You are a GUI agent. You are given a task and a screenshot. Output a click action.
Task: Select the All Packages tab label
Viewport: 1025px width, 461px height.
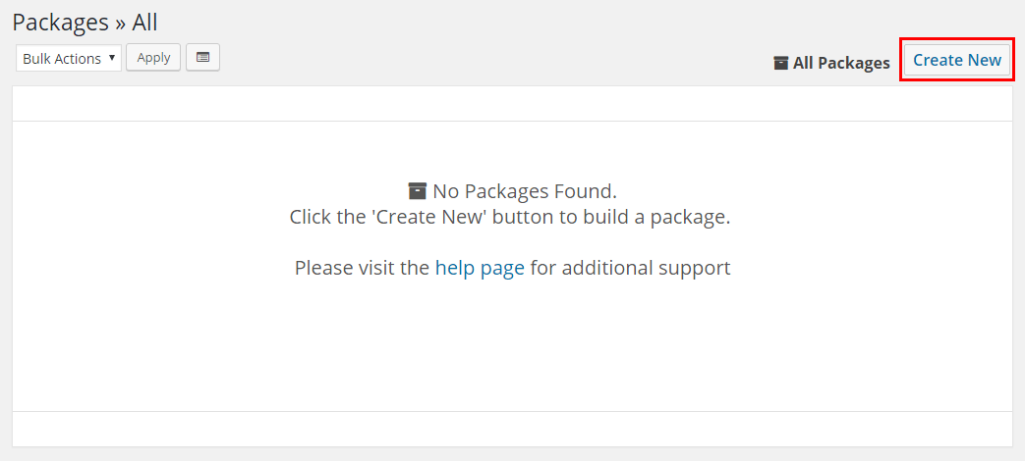pos(841,63)
